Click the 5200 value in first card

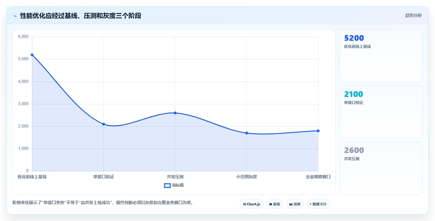pos(354,38)
